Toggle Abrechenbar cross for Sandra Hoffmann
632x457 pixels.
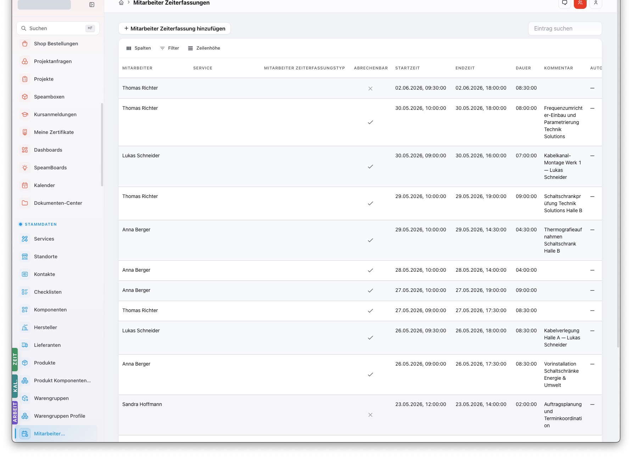pos(370,415)
